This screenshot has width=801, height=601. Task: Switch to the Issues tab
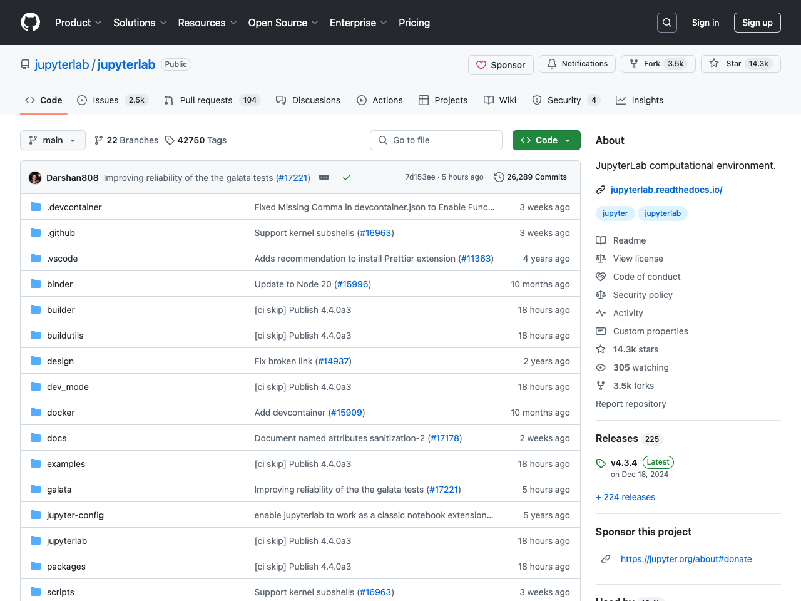(112, 100)
